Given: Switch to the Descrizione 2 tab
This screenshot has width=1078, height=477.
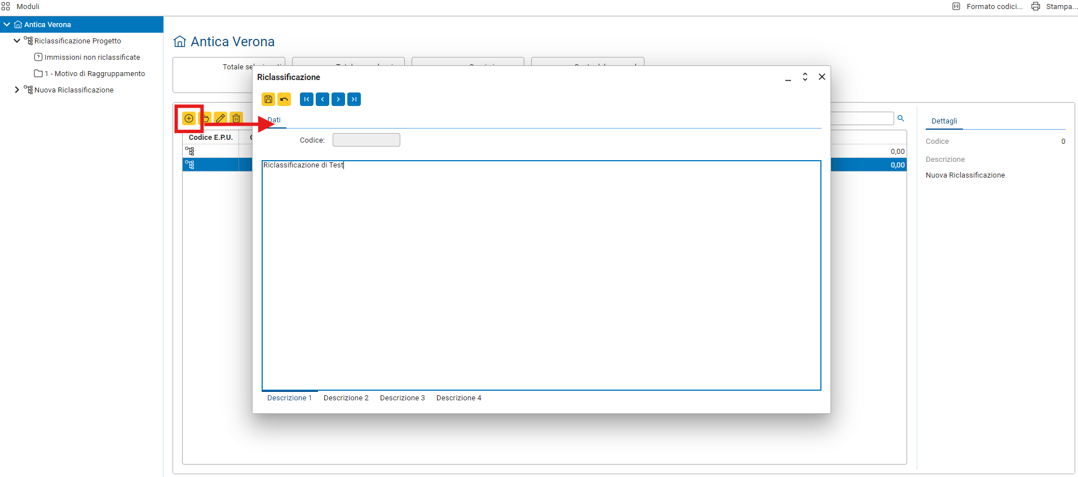Looking at the screenshot, I should (x=346, y=398).
